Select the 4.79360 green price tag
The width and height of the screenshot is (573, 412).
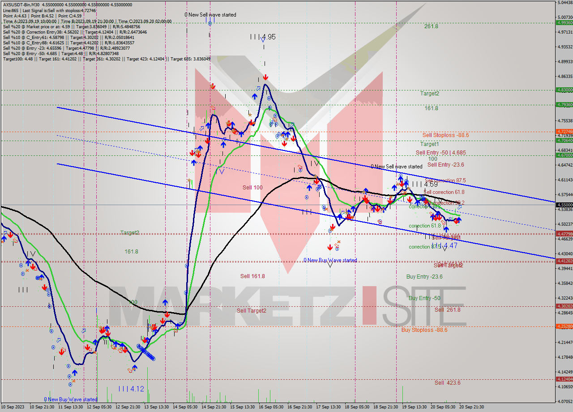point(564,105)
